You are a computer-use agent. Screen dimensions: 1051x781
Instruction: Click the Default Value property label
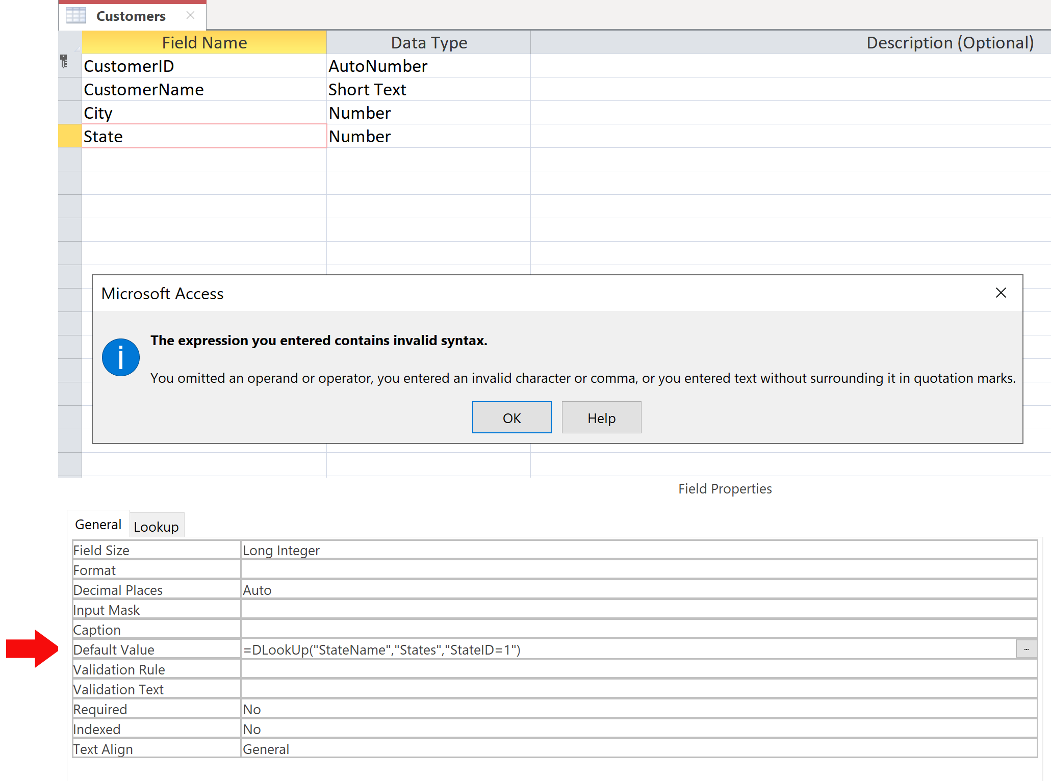(x=114, y=649)
